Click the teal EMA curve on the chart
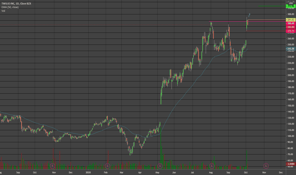Viewport: 296px width, 175px height. [x=176, y=105]
